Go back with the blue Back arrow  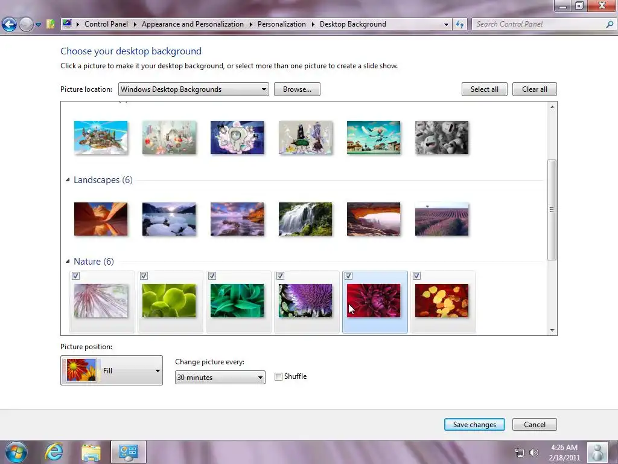coord(9,24)
